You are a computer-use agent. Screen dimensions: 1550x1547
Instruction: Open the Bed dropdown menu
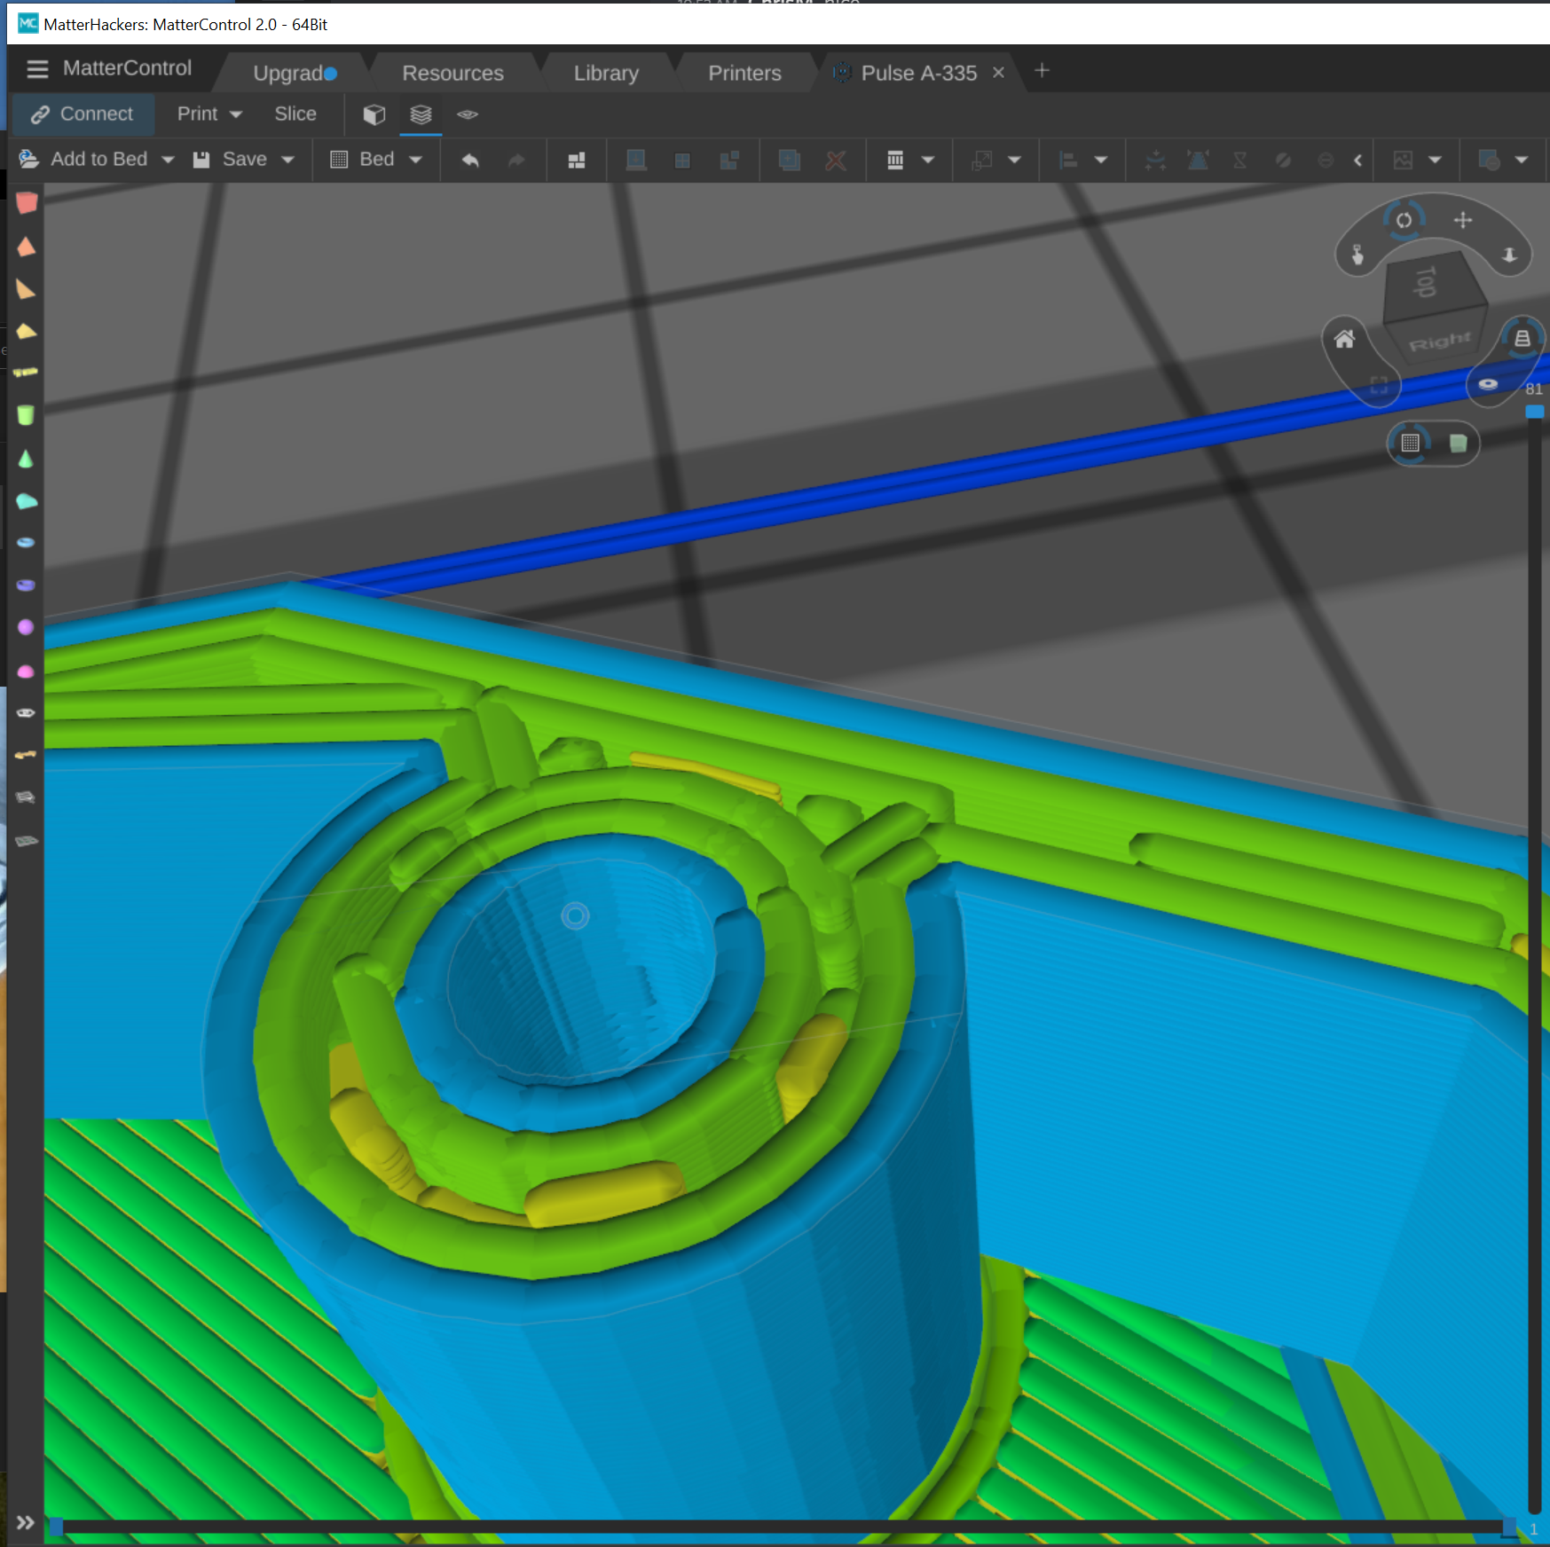376,160
